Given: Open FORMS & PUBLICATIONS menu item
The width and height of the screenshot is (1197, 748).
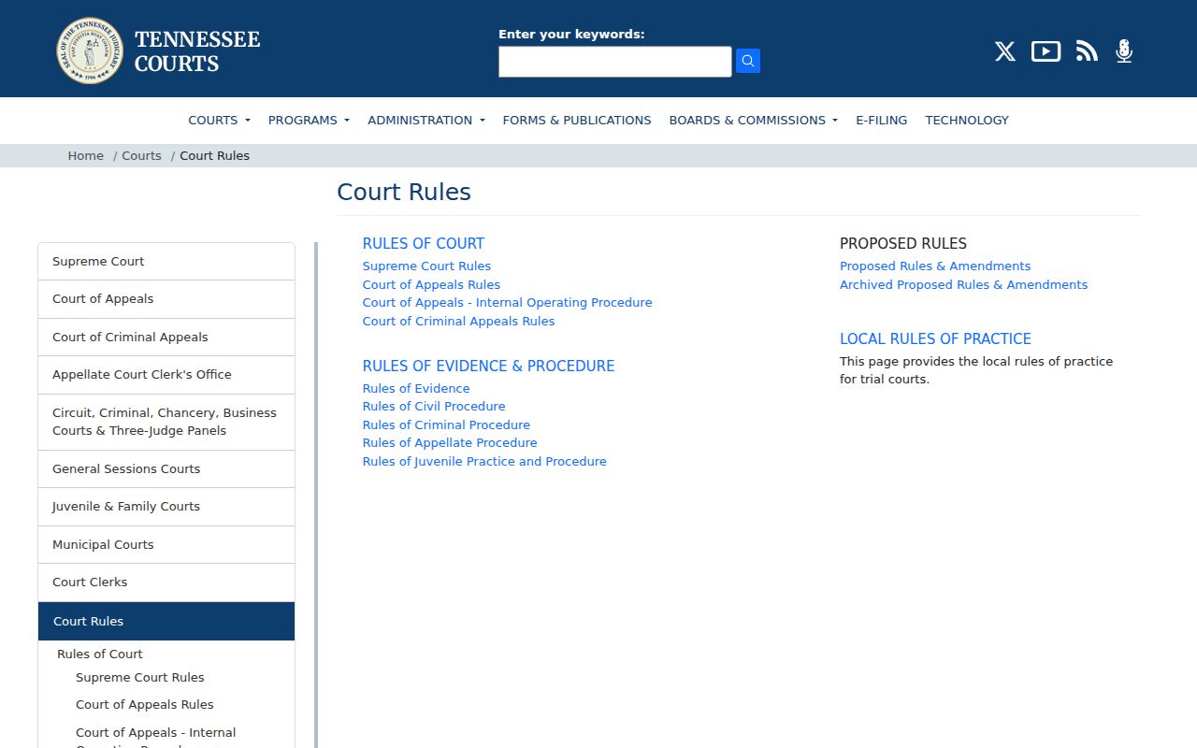Looking at the screenshot, I should click(577, 120).
